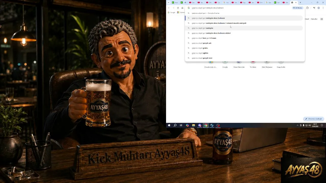Image resolution: width=326 pixels, height=183 pixels.
Task: Open the Gmail link on Google page
Action: tap(307, 19)
